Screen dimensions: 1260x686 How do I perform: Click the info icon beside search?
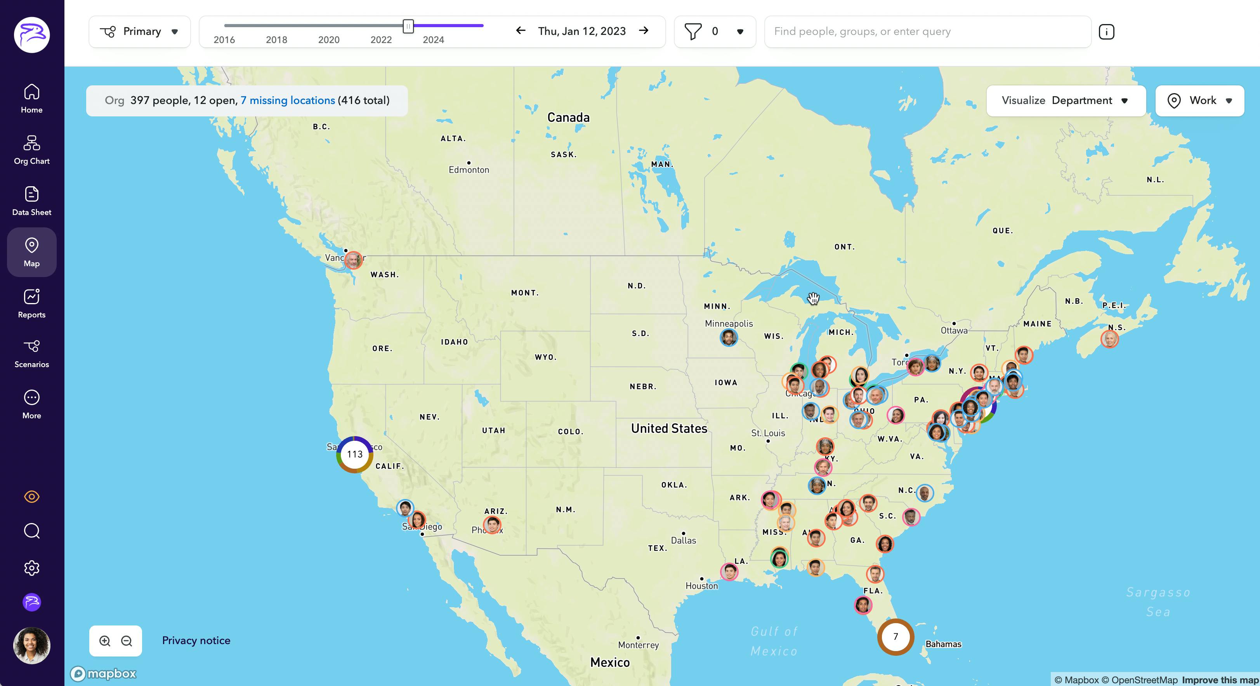tap(1106, 32)
